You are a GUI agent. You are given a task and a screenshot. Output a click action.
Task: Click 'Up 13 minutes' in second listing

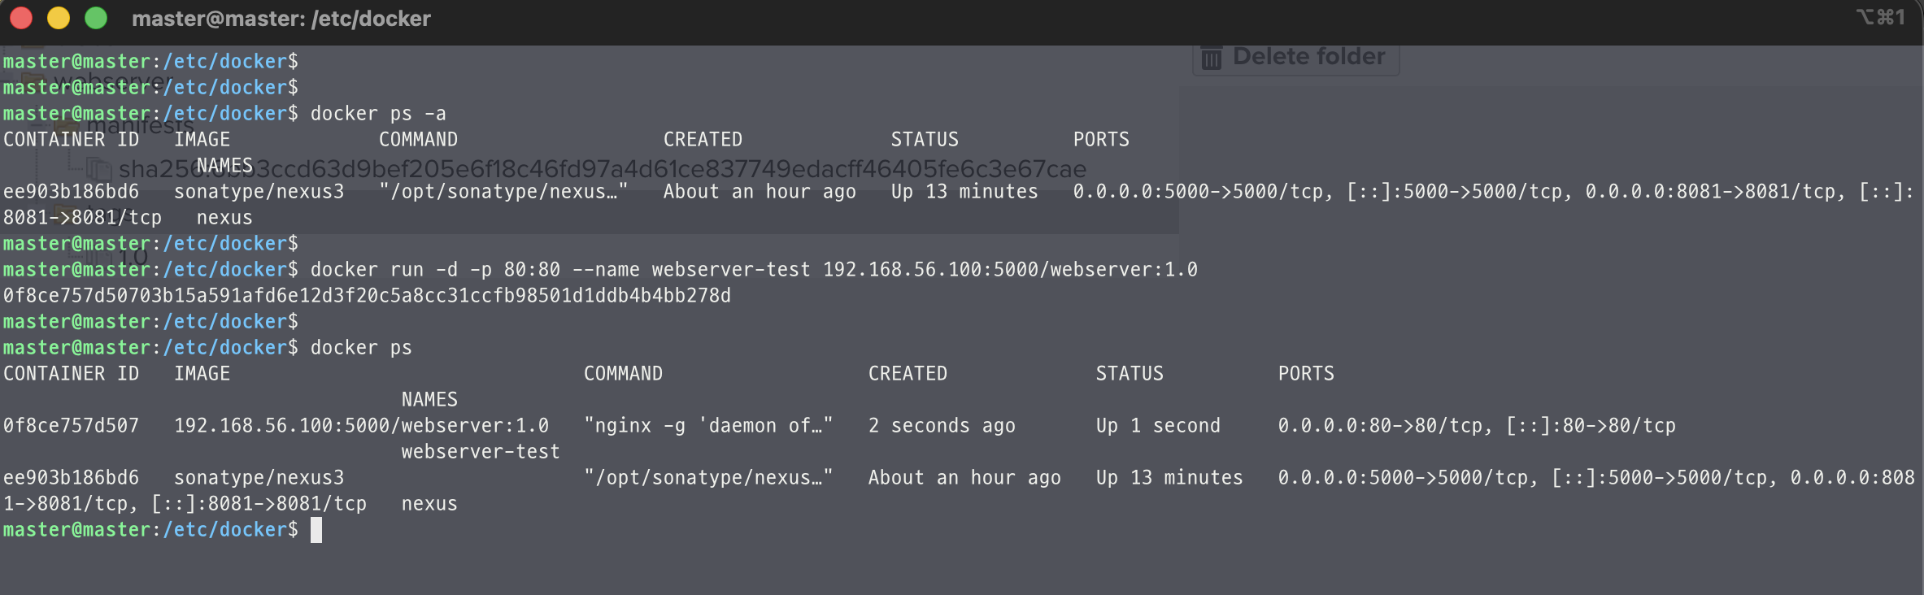1170,478
